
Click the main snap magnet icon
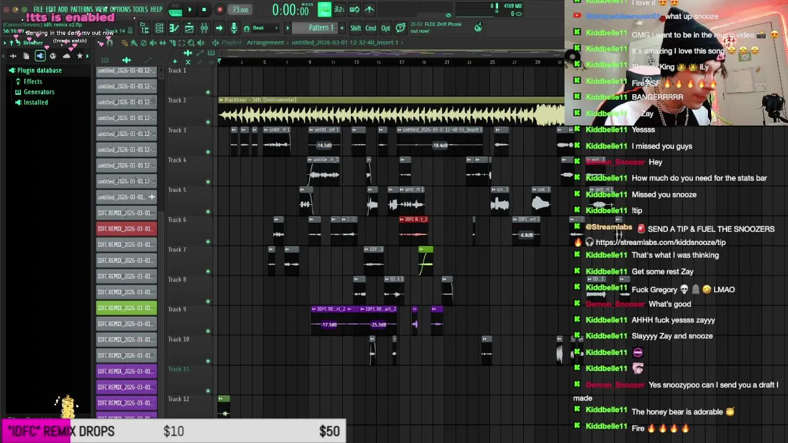tap(247, 28)
